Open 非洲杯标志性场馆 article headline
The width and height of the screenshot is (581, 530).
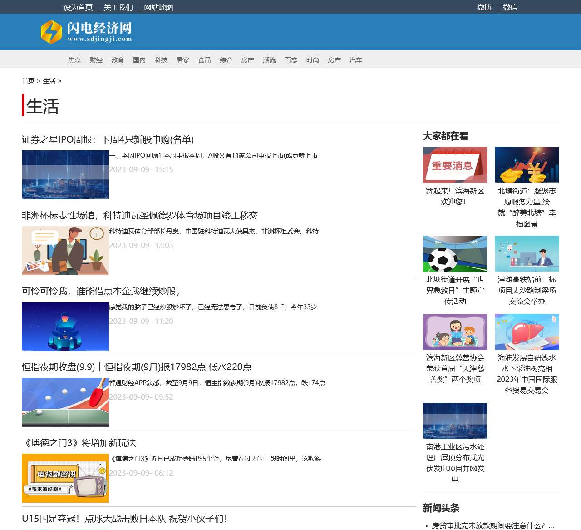[140, 215]
